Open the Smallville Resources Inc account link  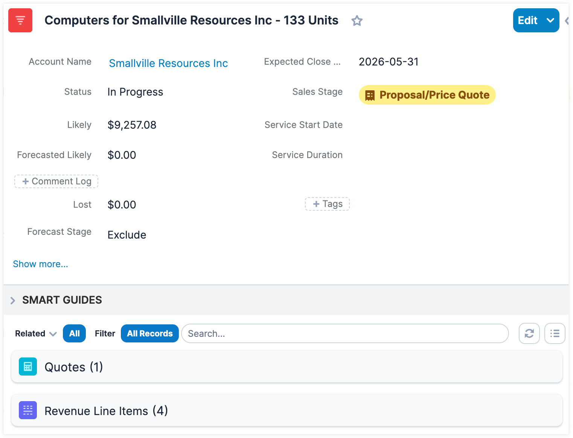pos(168,63)
